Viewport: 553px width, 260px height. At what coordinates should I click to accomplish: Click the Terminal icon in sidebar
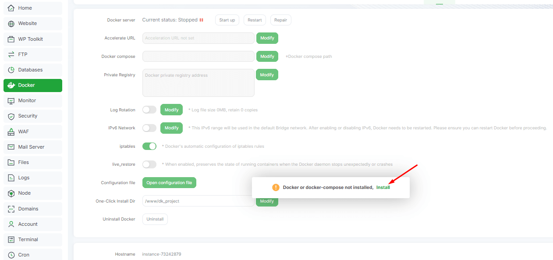click(11, 239)
